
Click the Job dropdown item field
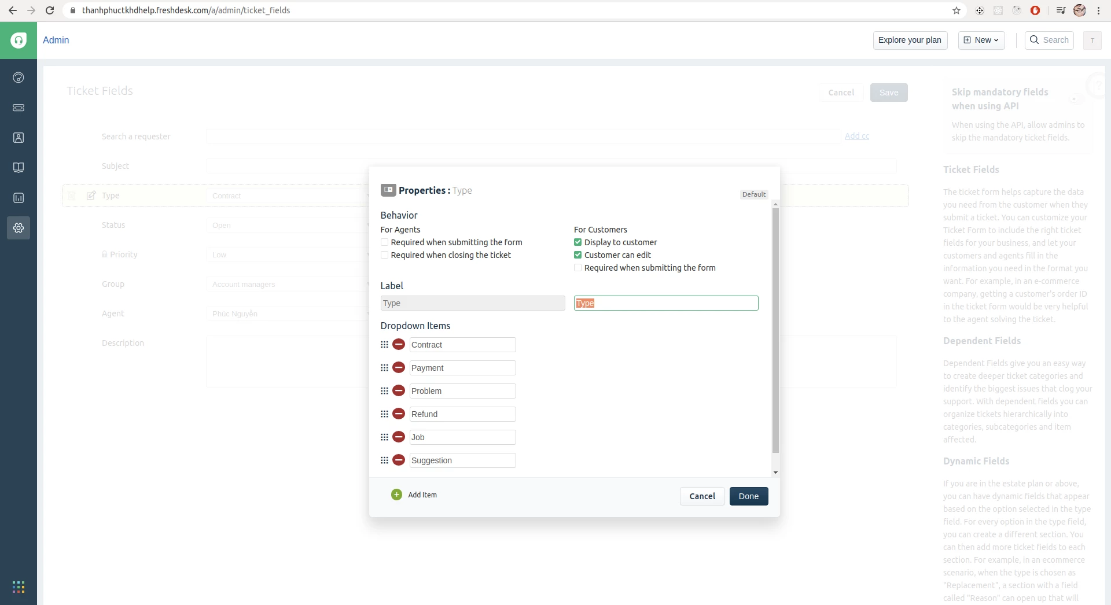tap(463, 437)
